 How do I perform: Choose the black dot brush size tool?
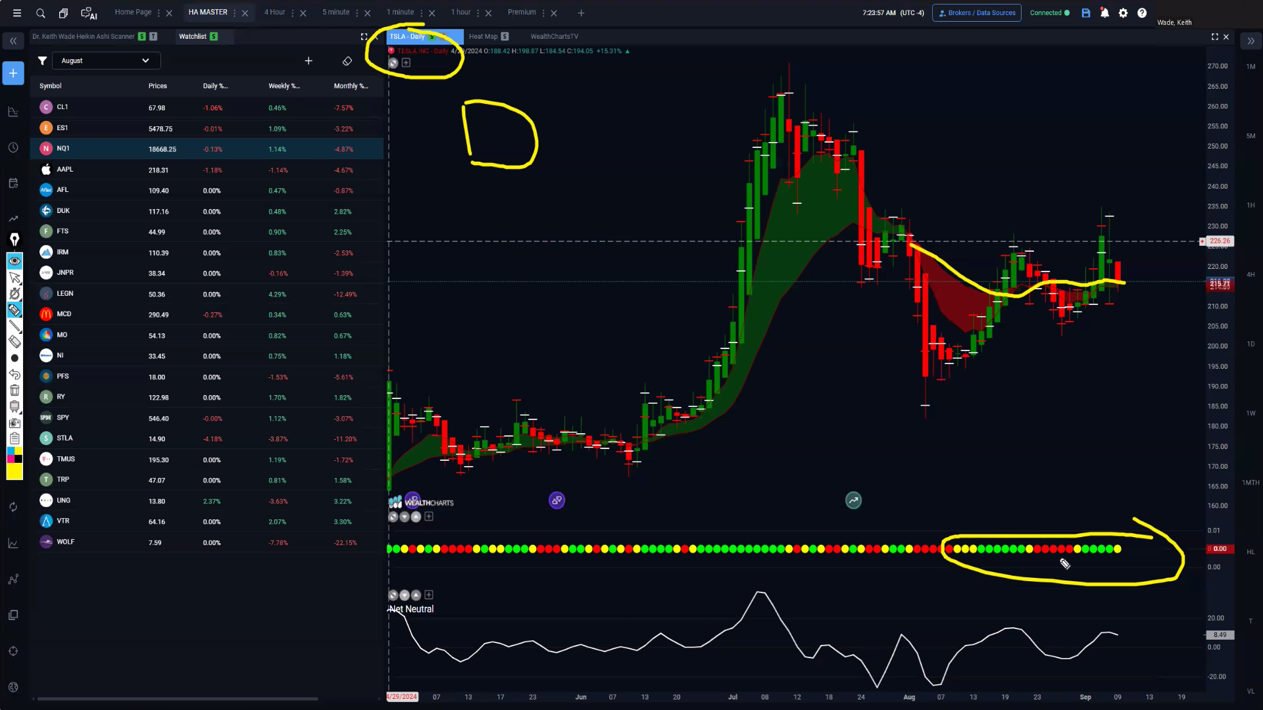(x=14, y=358)
